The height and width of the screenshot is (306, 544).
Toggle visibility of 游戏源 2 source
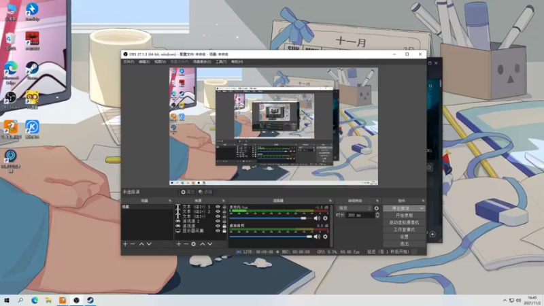pyautogui.click(x=218, y=221)
